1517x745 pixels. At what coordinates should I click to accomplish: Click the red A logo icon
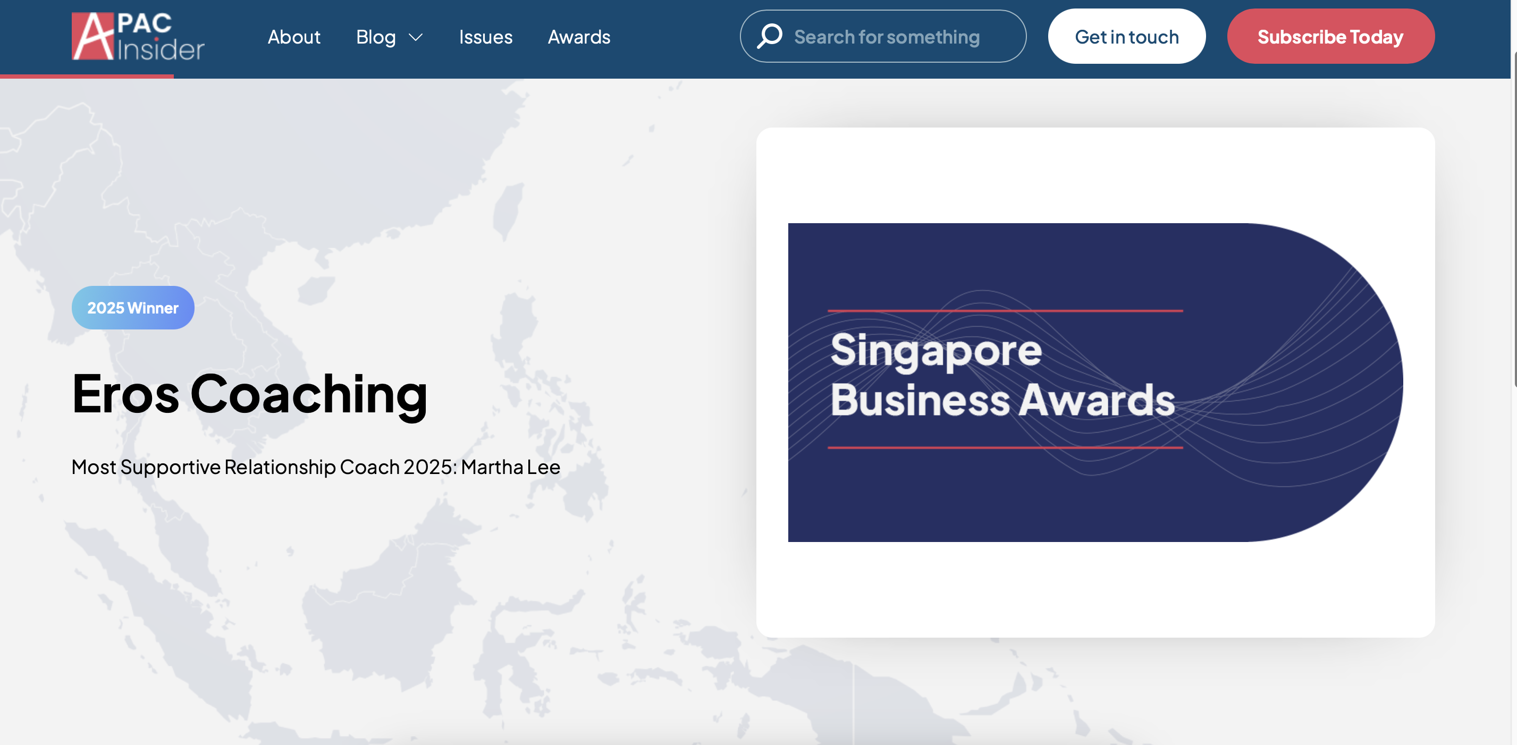pos(92,37)
